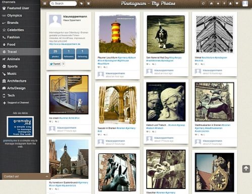Open comments on the Stadtmusikanten in Bremen photo
This screenshot has height=194, width=252.
[202, 135]
